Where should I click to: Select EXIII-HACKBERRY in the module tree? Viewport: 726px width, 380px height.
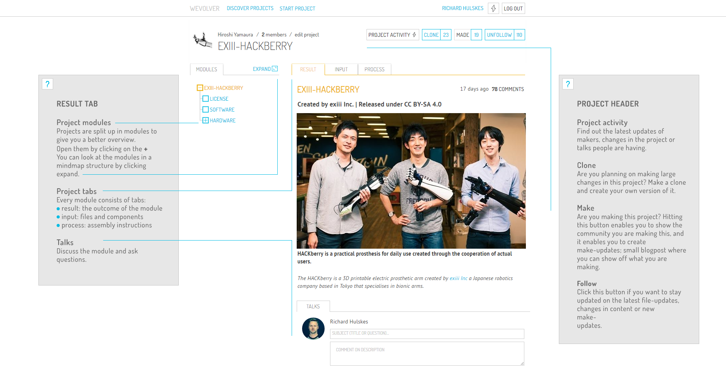(x=224, y=88)
